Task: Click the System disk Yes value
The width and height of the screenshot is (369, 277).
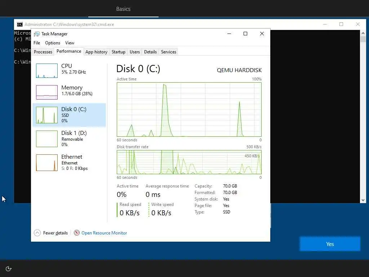Action: point(226,199)
